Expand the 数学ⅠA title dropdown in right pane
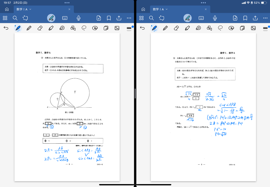Image resolution: width=270 pixels, height=187 pixels. (167, 9)
